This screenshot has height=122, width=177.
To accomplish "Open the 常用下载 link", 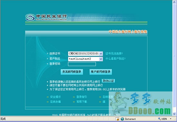I will click(x=82, y=102).
